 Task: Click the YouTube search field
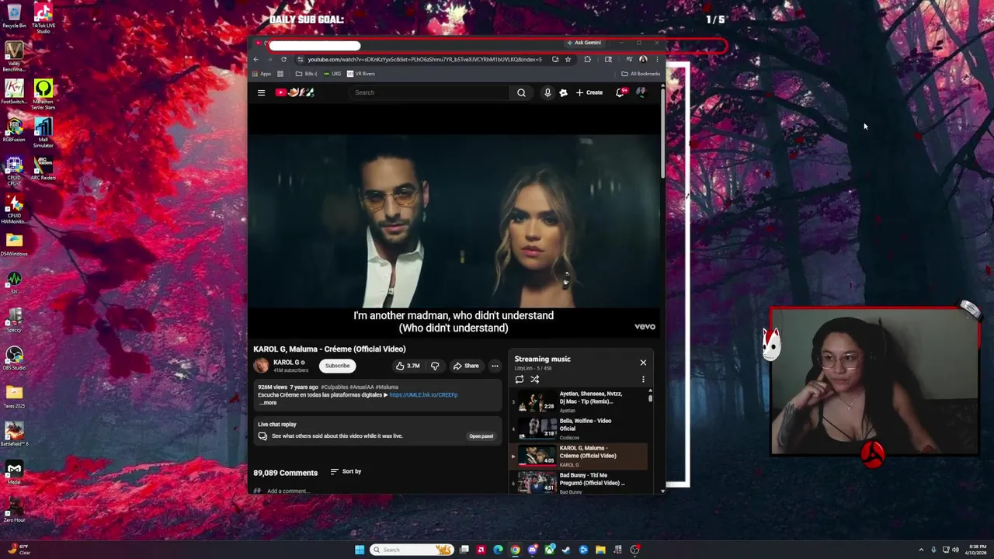tap(429, 92)
